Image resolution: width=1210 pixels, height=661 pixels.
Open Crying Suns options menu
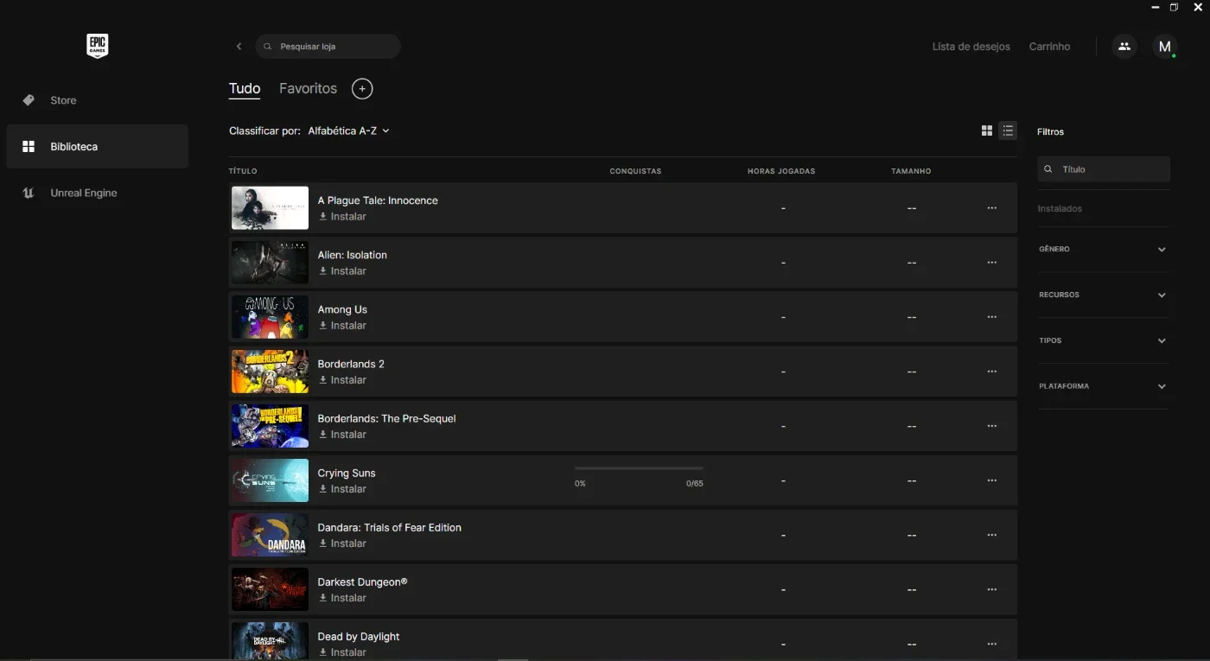[x=991, y=480]
